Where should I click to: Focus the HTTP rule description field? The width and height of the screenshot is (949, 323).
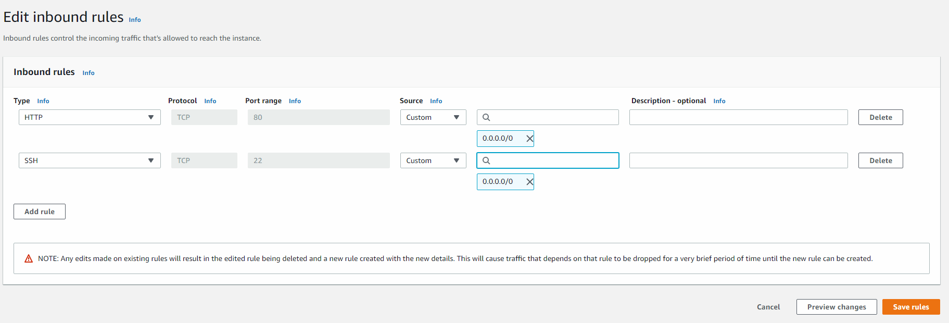tap(738, 117)
